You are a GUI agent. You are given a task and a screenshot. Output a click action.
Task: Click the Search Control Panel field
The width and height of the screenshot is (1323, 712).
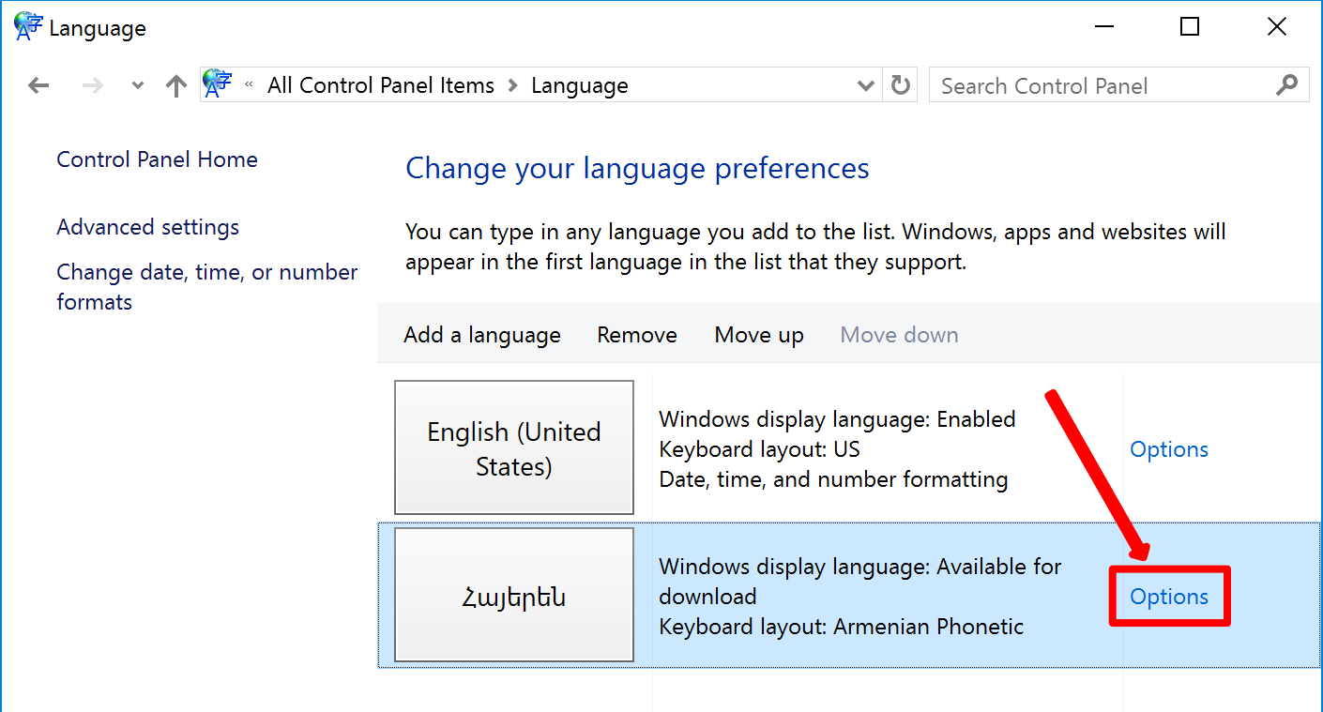coord(1102,86)
